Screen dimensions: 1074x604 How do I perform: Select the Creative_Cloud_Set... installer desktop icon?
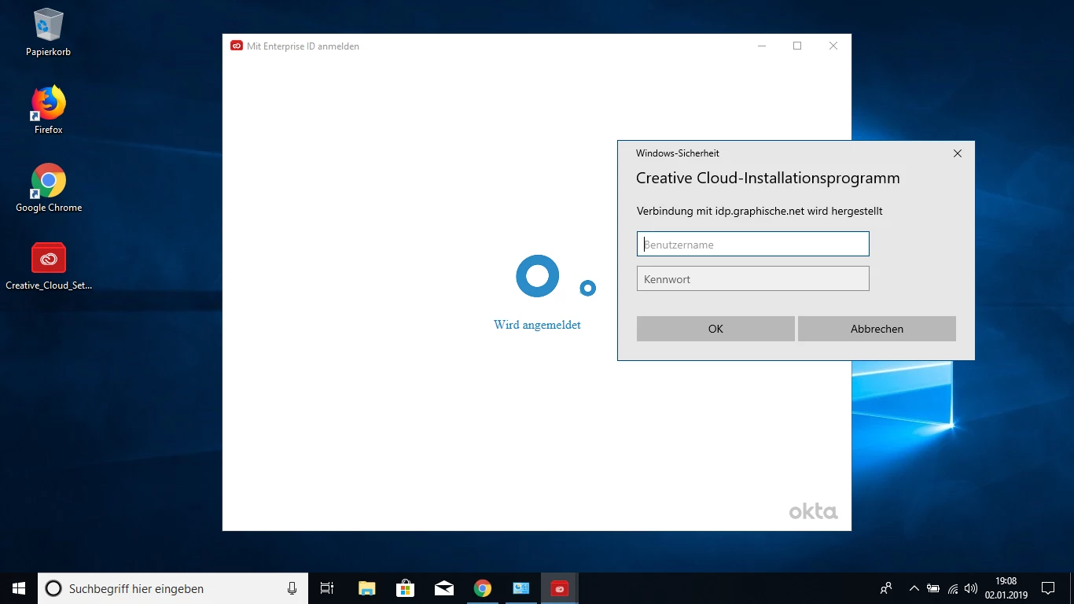(x=49, y=266)
